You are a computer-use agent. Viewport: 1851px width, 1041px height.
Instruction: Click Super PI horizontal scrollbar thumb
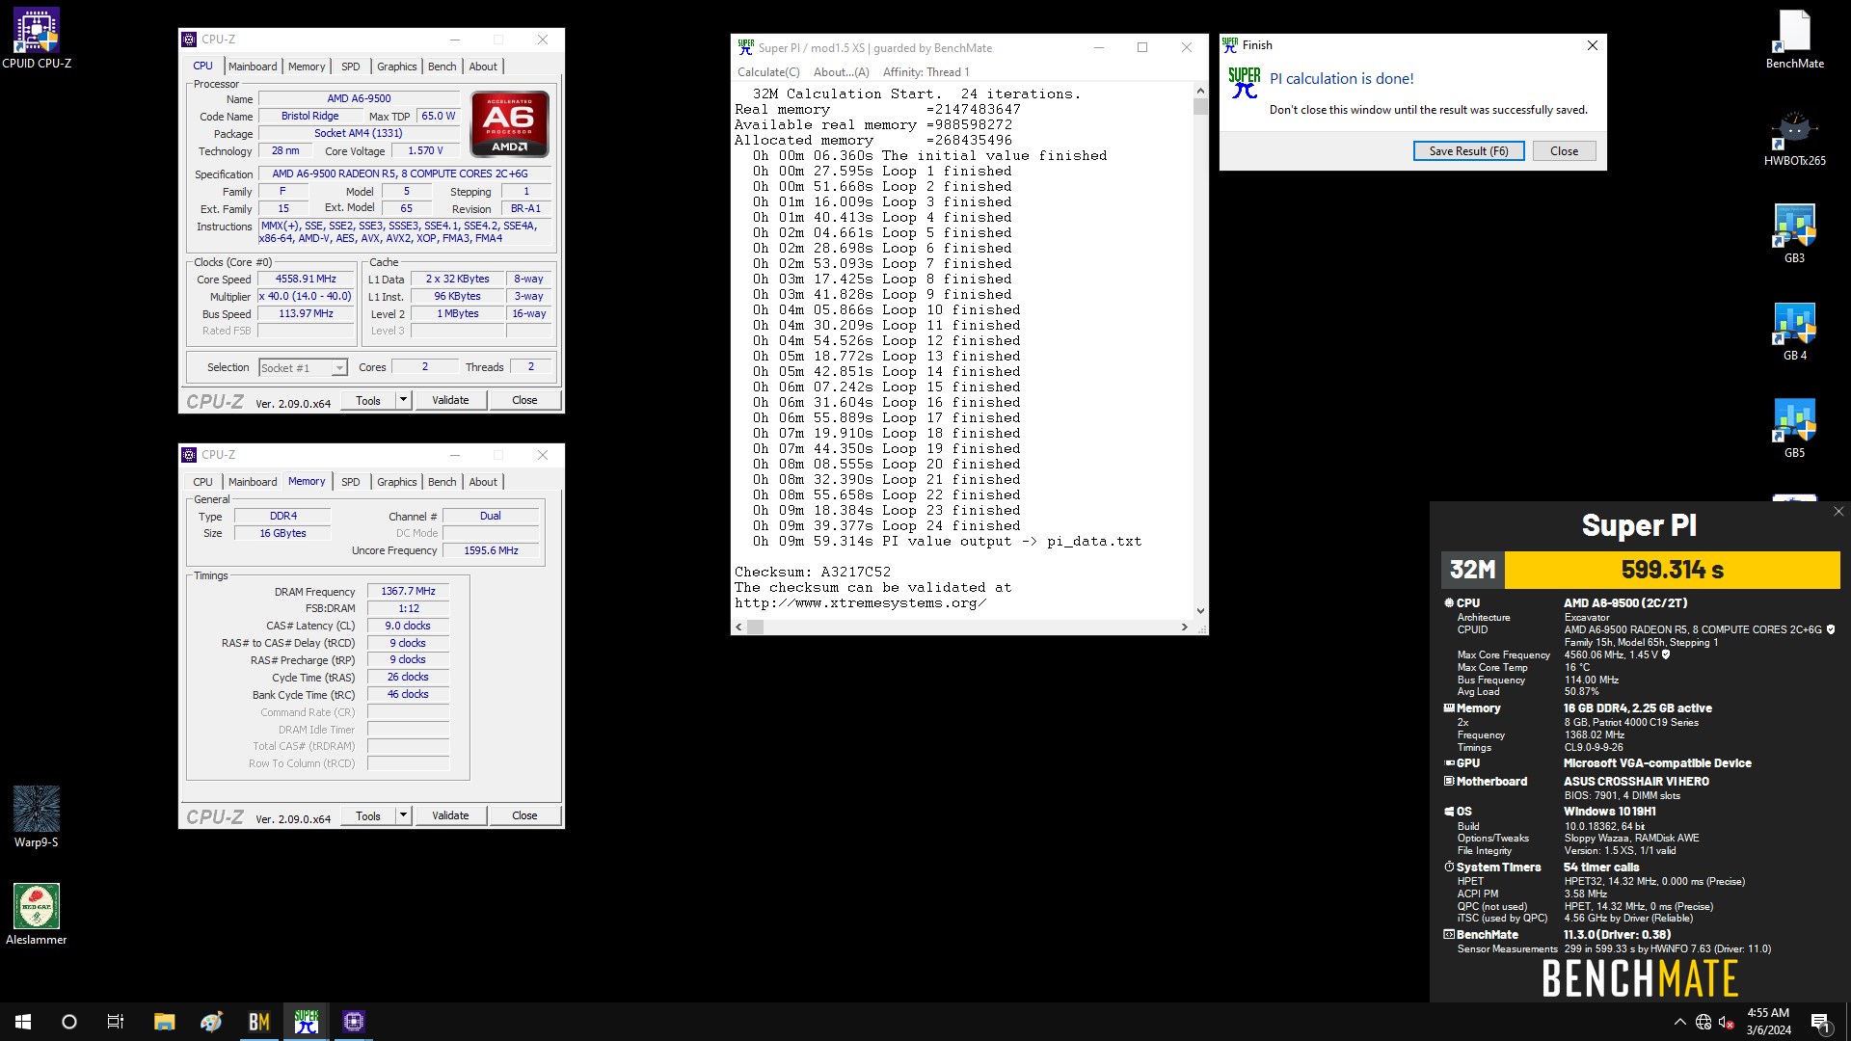point(756,627)
